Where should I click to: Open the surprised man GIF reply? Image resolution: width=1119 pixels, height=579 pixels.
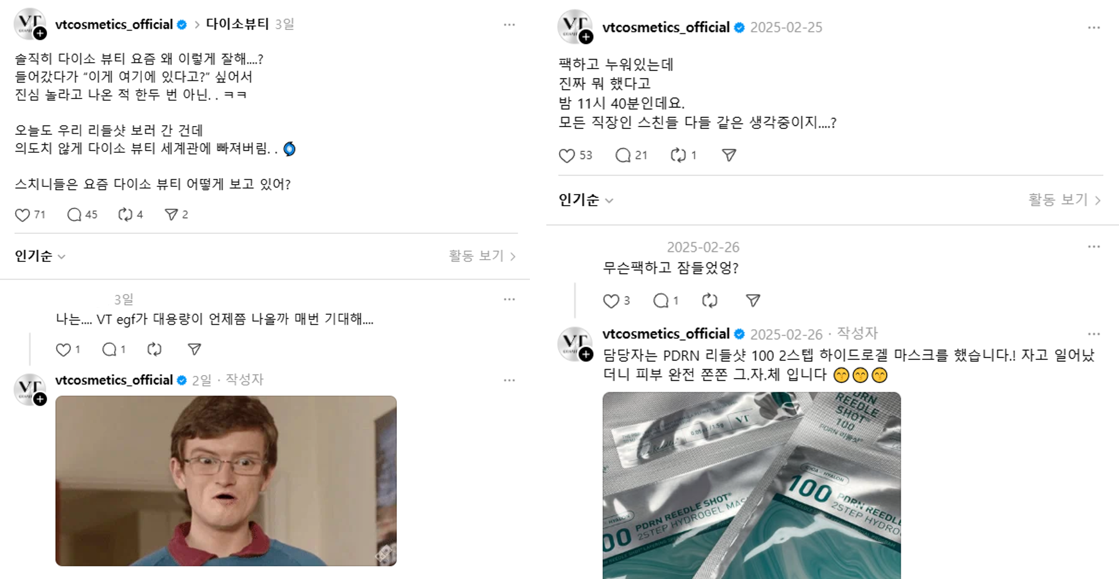pyautogui.click(x=226, y=481)
